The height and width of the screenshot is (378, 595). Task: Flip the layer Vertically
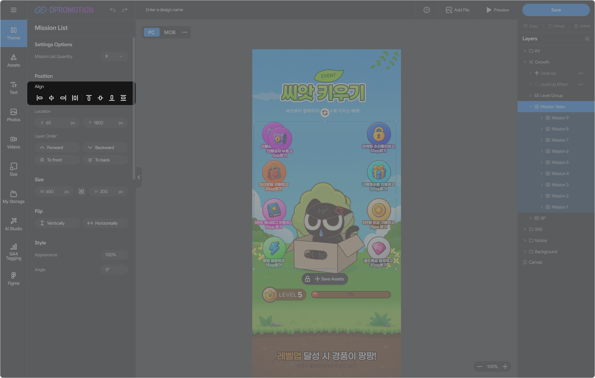click(x=58, y=223)
